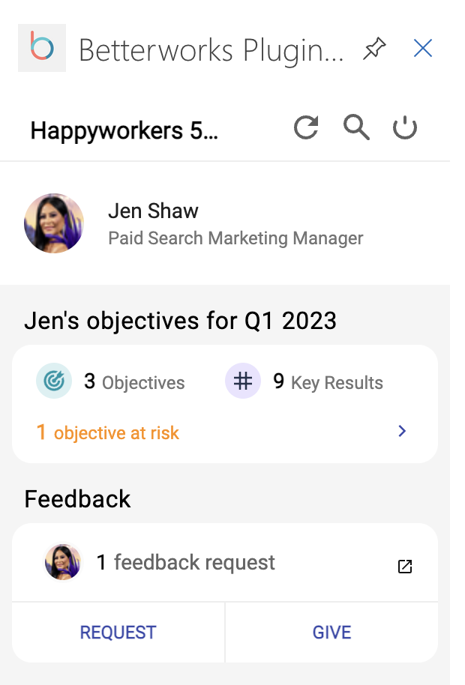Screen dimensions: 465x685
Task: Refresh the Happyworkers data
Action: click(x=306, y=127)
